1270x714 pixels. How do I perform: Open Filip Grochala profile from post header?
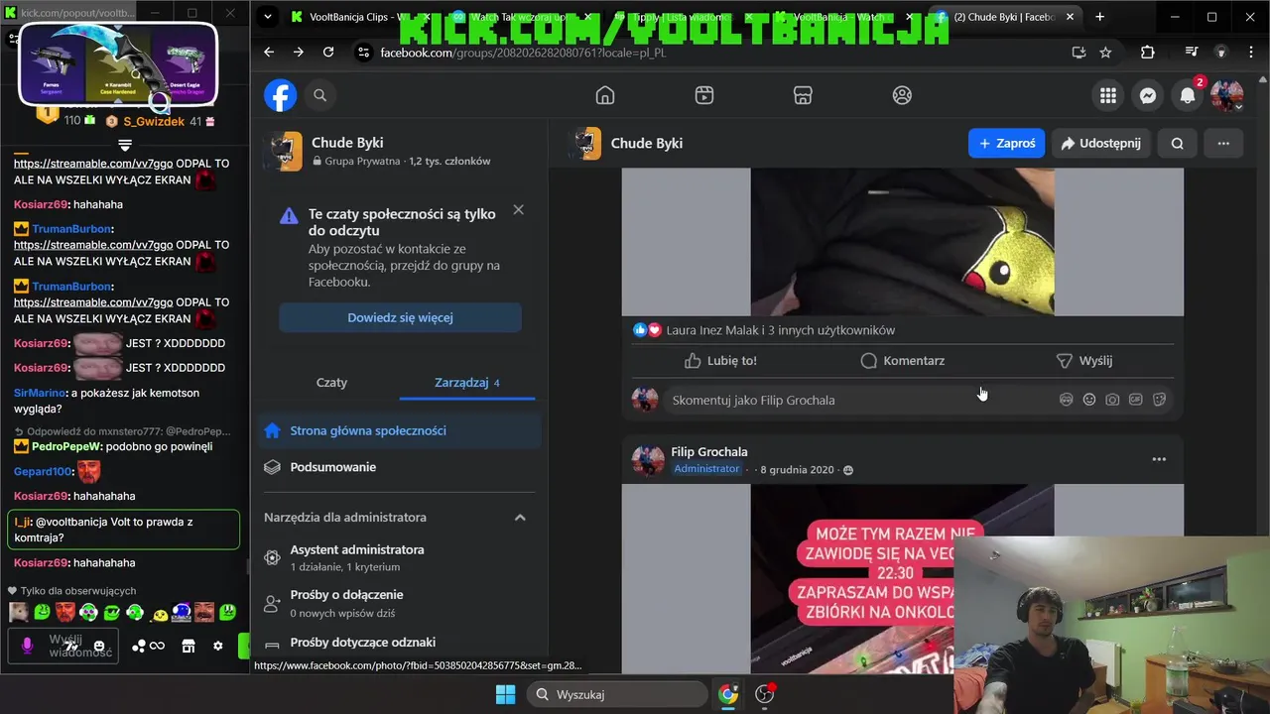tap(709, 452)
